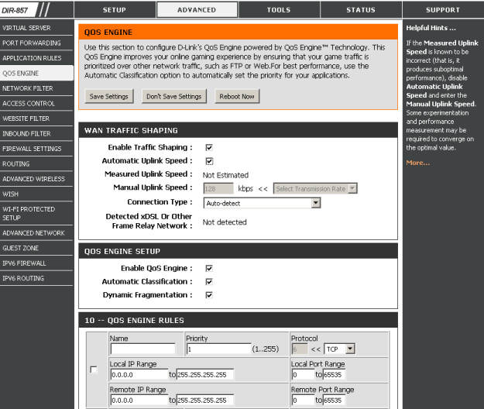Click Local Port Range end field

pyautogui.click(x=334, y=375)
